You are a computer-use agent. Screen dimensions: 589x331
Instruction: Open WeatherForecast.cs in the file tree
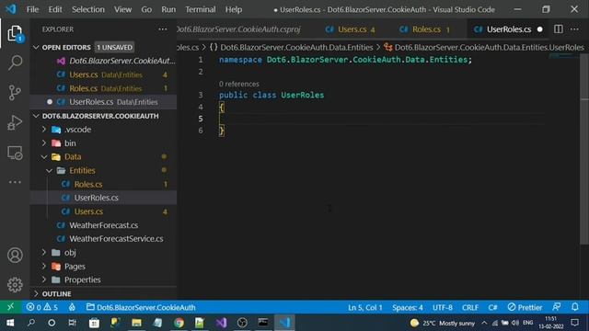pos(103,225)
